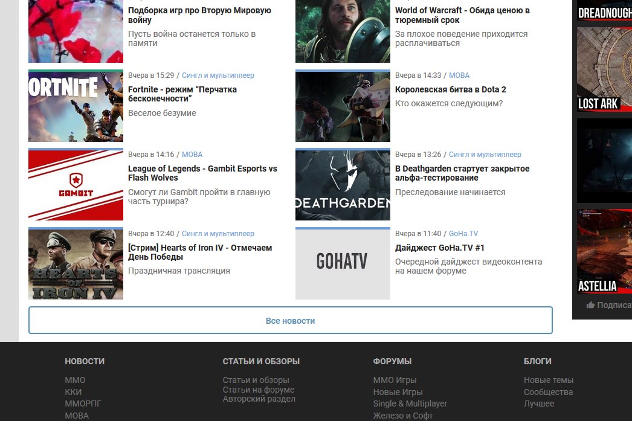Open 'Новые Игры' forum link
The width and height of the screenshot is (632, 421).
click(398, 392)
